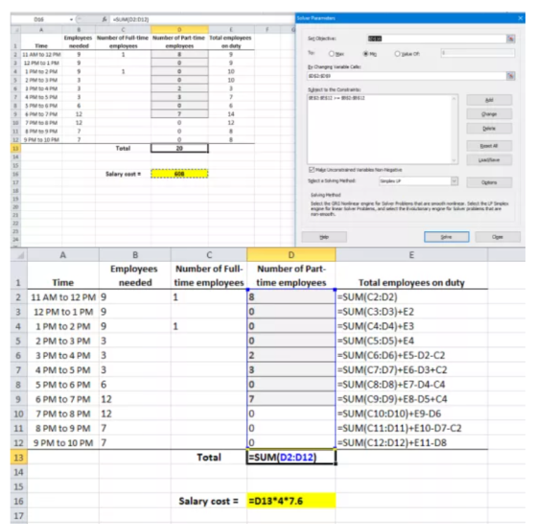
Task: Click '11 AM to 12 PM' in the lower sheet
Action: click(x=63, y=298)
